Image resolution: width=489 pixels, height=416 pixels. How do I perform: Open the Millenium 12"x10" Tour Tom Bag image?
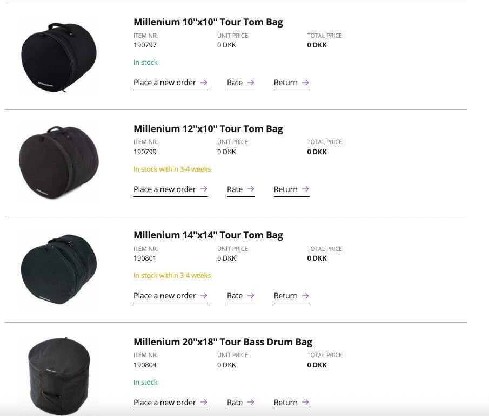59,162
